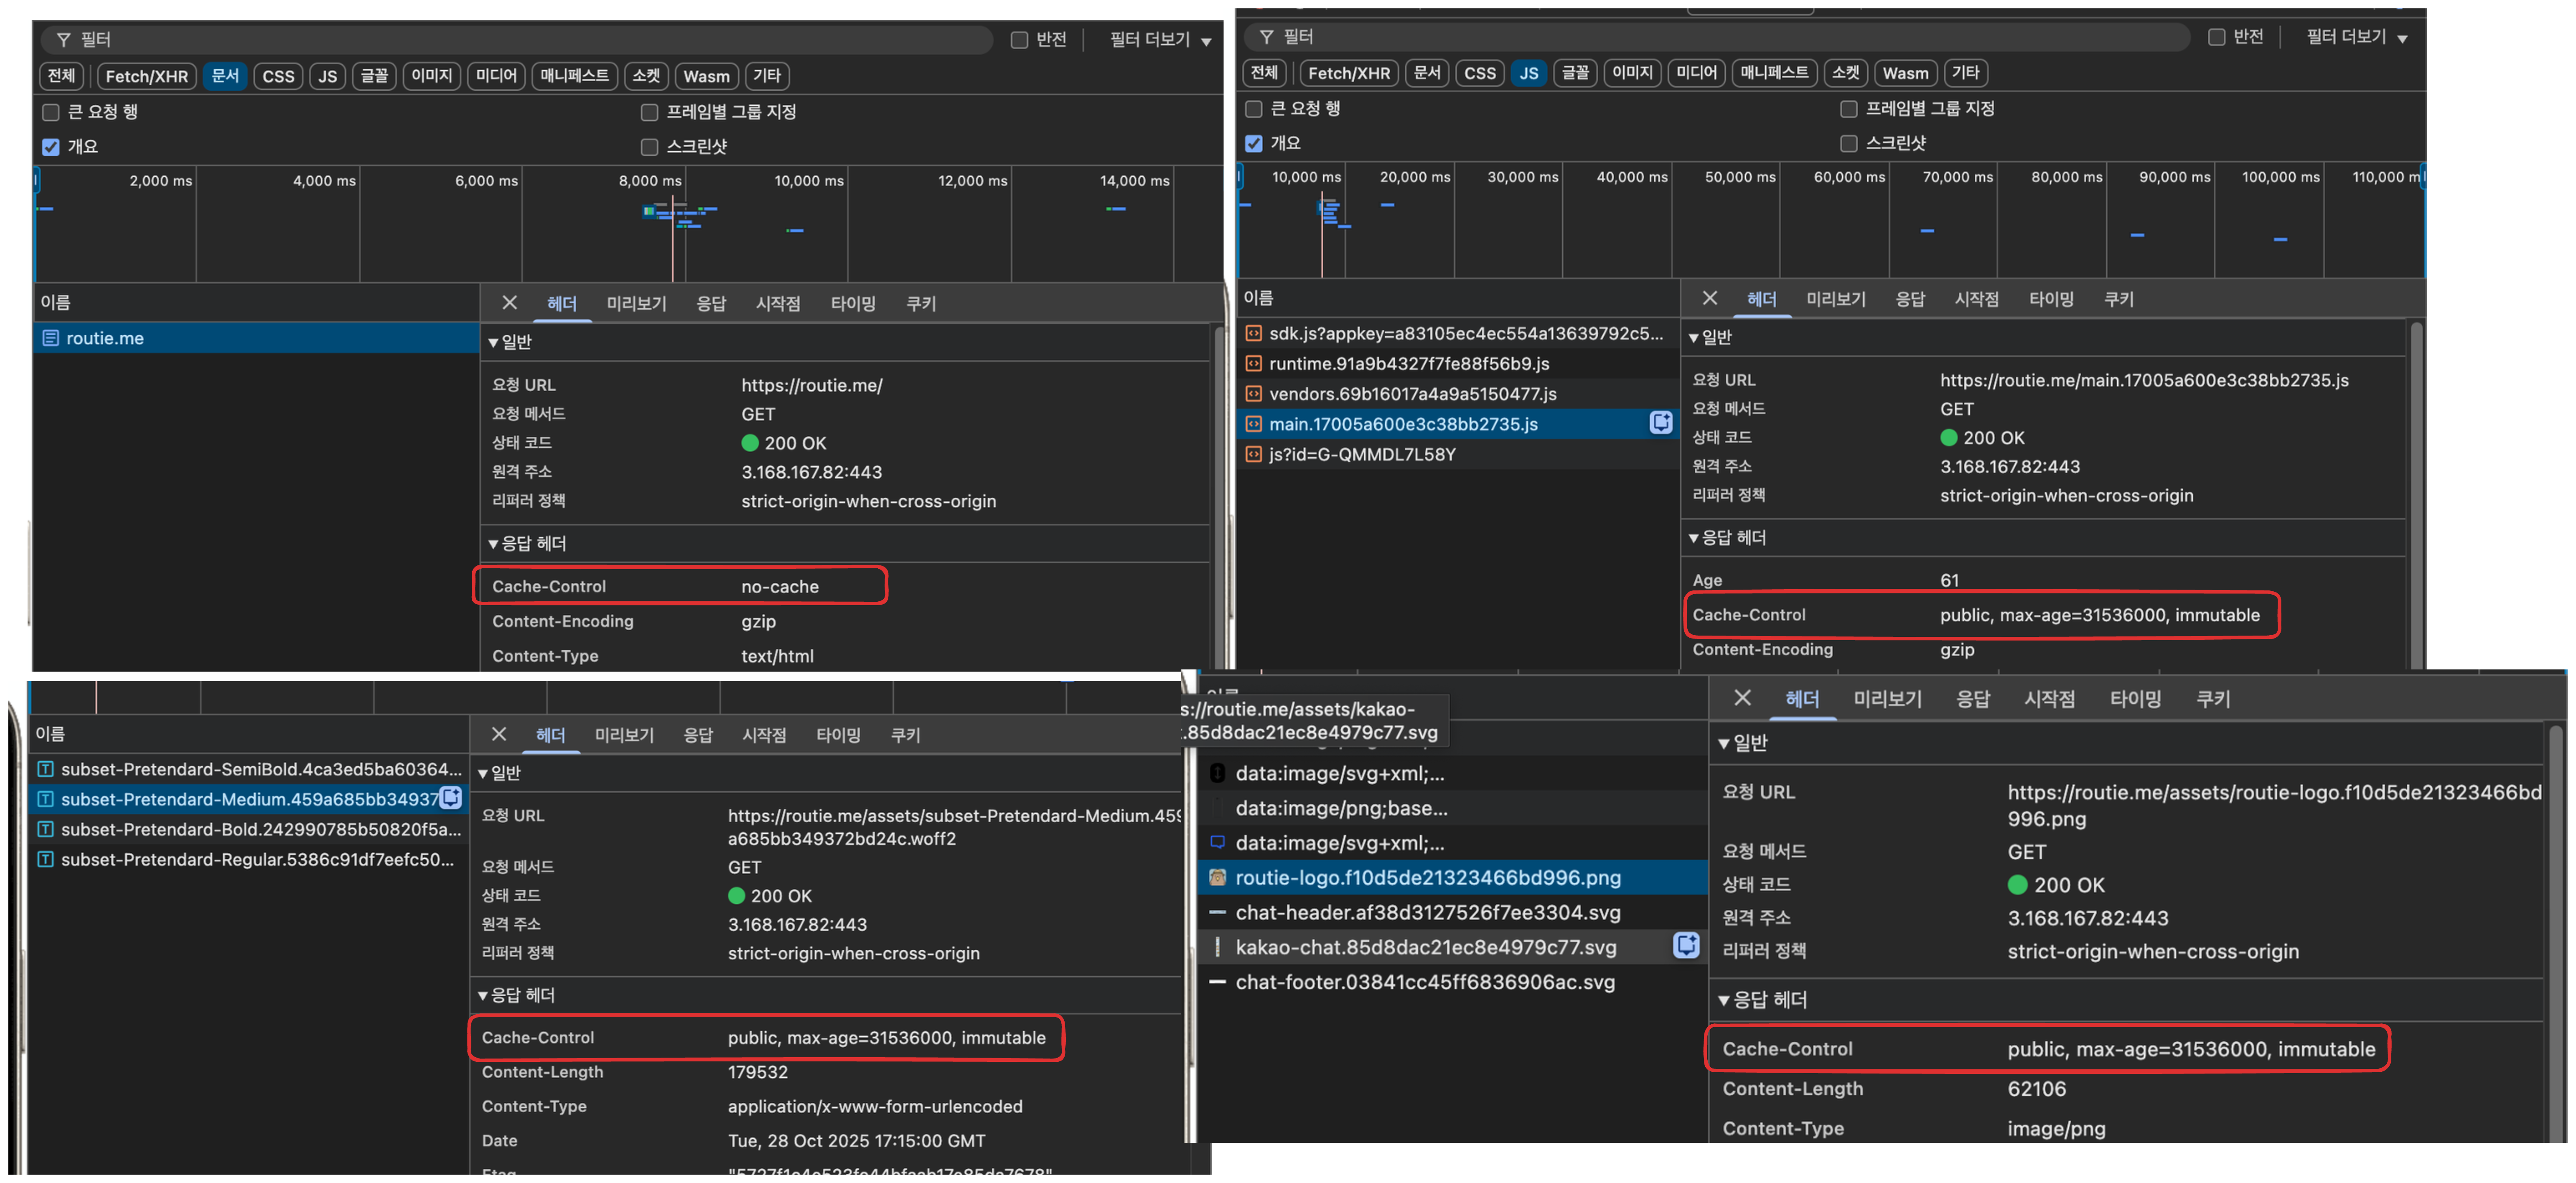
Task: Click the image icon beside routie-logo png
Action: point(1217,878)
